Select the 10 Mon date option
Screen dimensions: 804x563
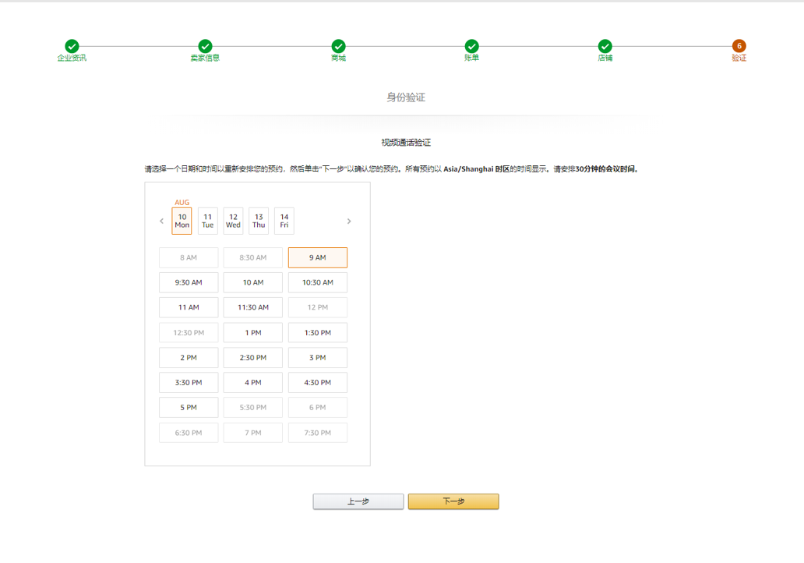coord(181,221)
